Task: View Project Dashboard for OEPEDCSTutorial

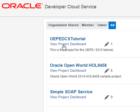Action: (x=68, y=44)
